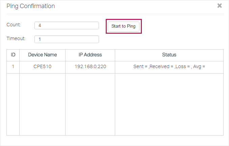Select the CPE510 device name cell
This screenshot has width=229, height=146.
click(x=42, y=67)
